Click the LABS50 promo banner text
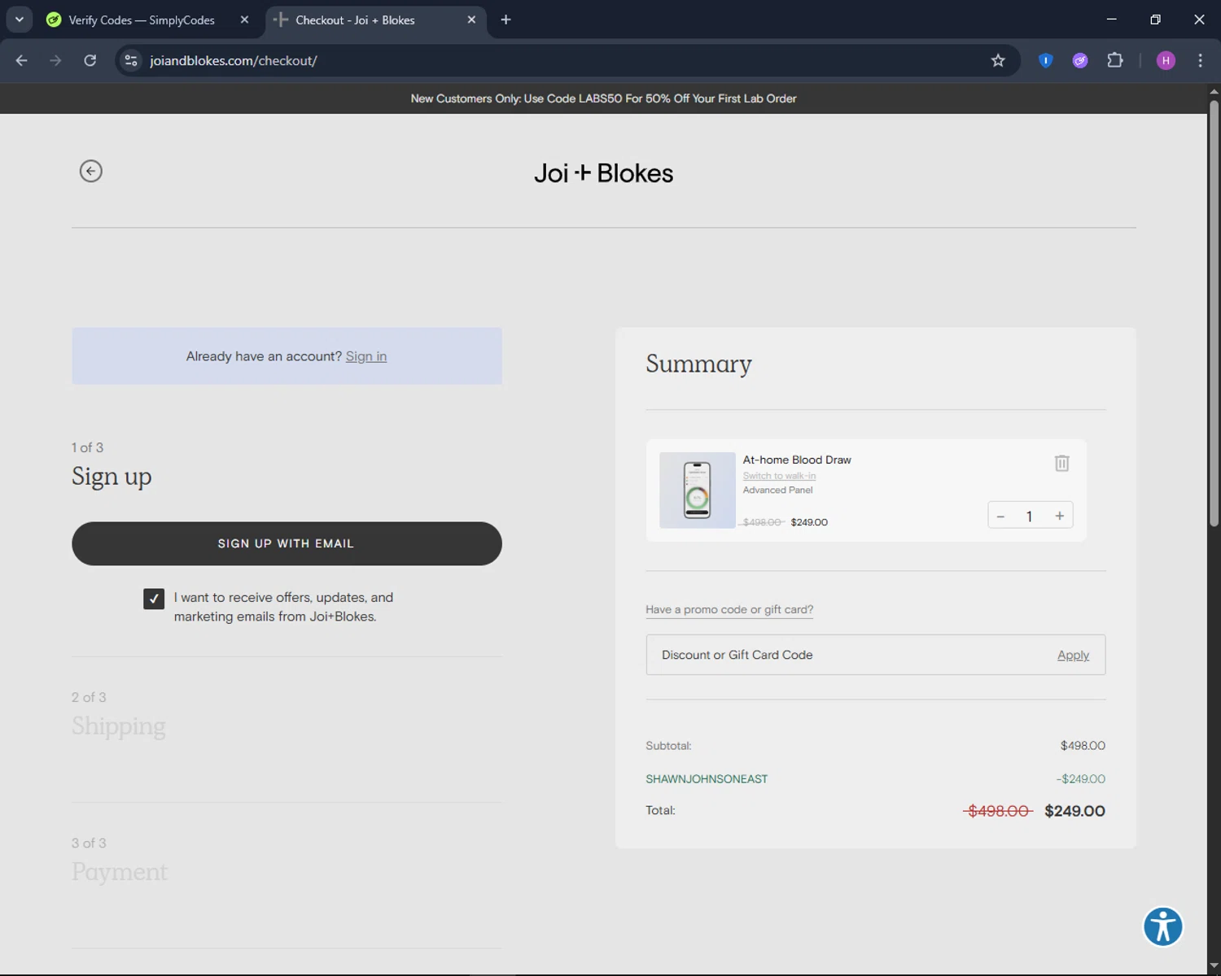This screenshot has width=1221, height=976. point(603,98)
